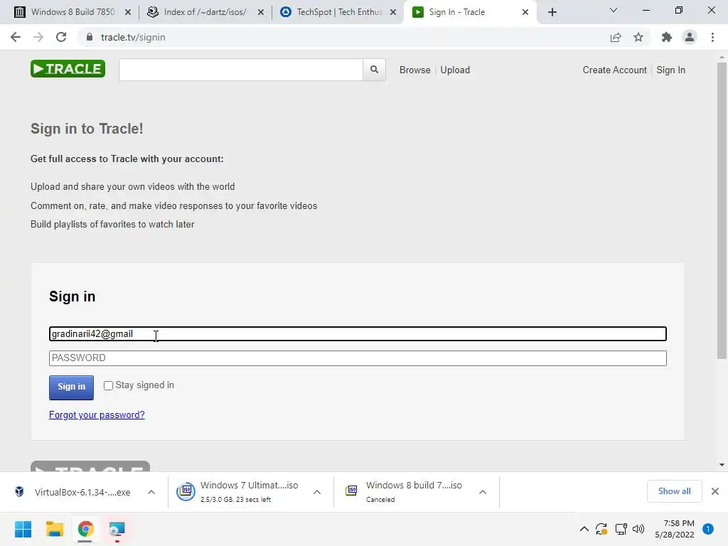The image size is (728, 546).
Task: Open a new tab with the plus button
Action: click(x=552, y=12)
